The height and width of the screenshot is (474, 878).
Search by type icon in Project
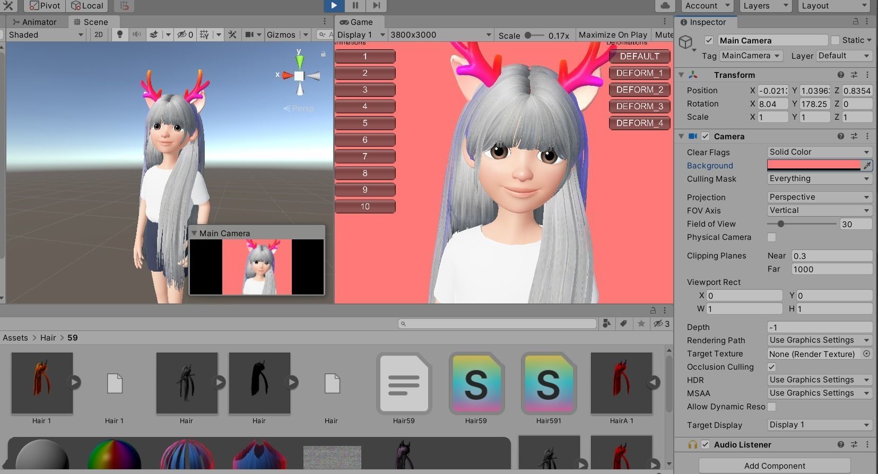pyautogui.click(x=606, y=324)
